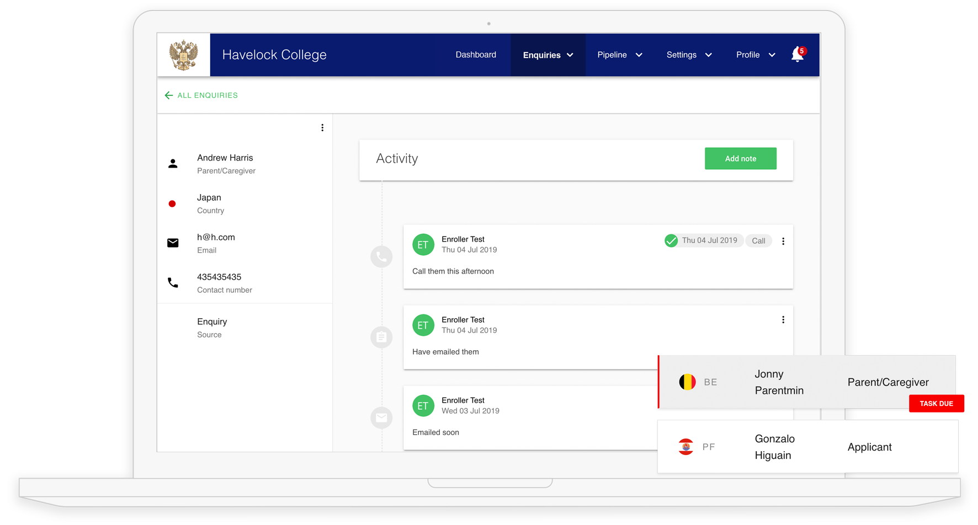Click the Call tag chip
The image size is (978, 525).
pos(758,240)
